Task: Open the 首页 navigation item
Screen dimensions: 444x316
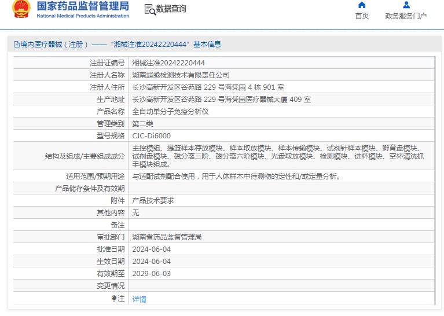Action: [362, 16]
